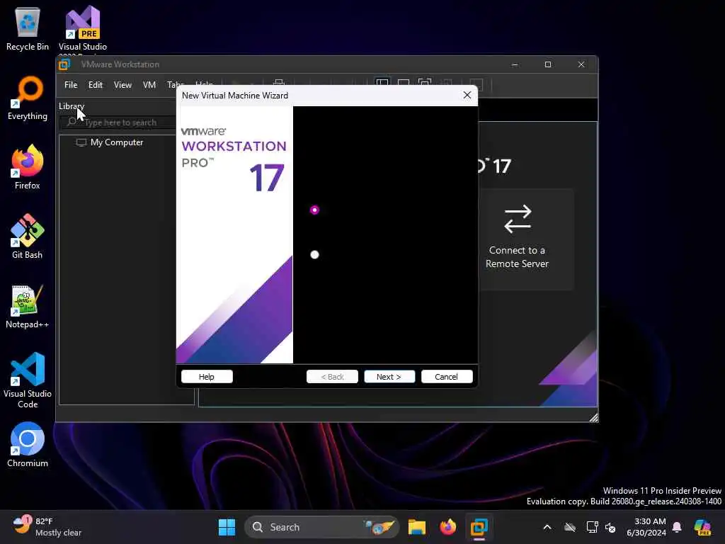725x544 pixels.
Task: Select the first (magenta) wizard radio option
Action: click(314, 210)
